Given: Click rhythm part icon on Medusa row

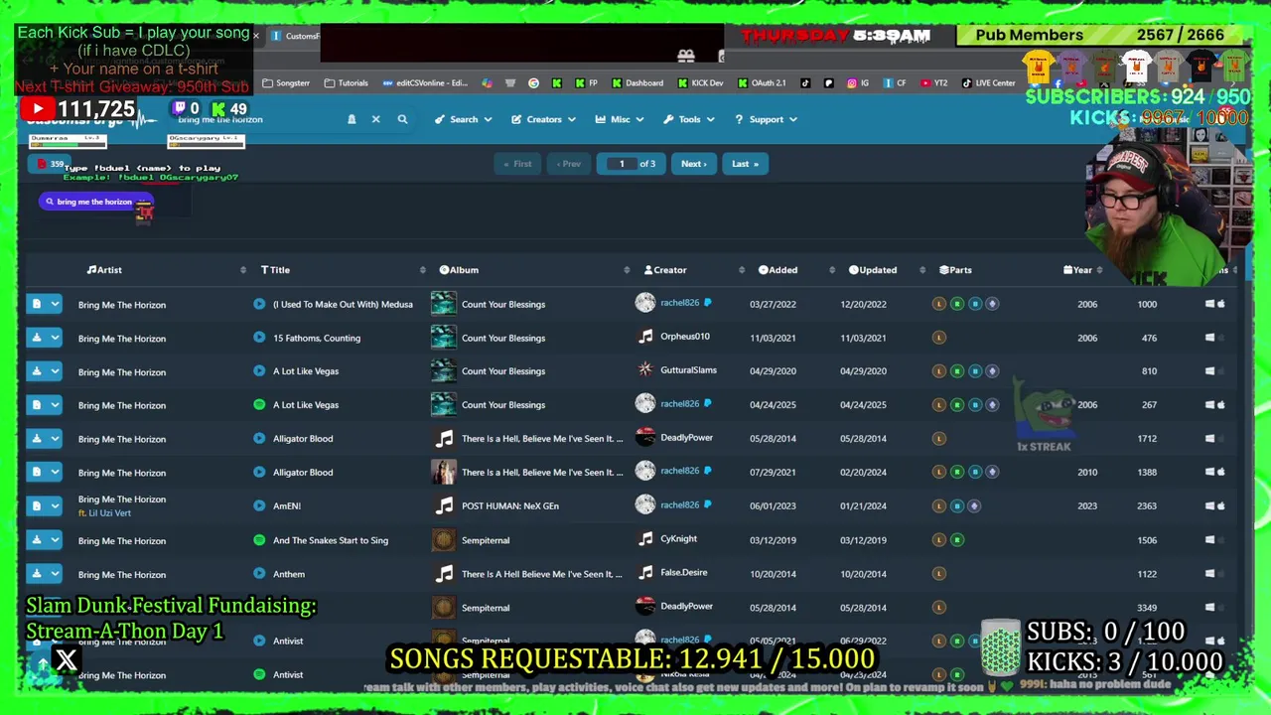Looking at the screenshot, I should coord(957,304).
